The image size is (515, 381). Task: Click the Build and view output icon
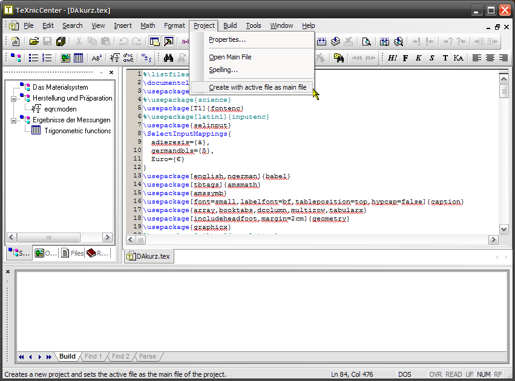[398, 41]
